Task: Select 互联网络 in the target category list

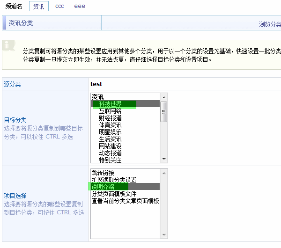Action: [111, 111]
